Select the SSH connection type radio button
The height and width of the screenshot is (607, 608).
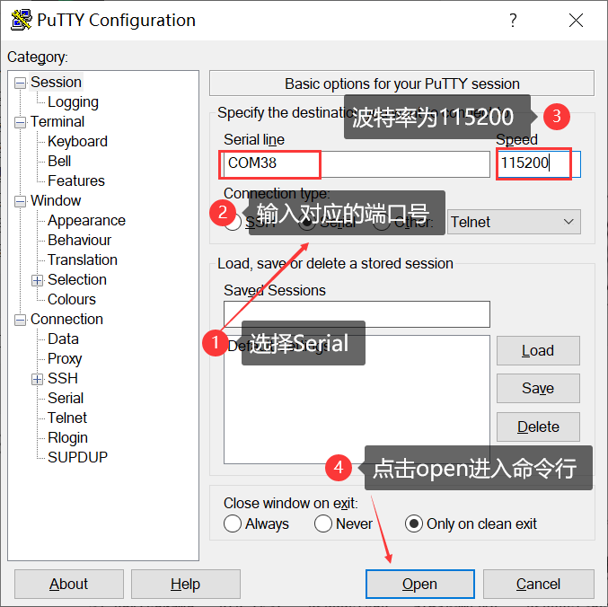[x=233, y=222]
